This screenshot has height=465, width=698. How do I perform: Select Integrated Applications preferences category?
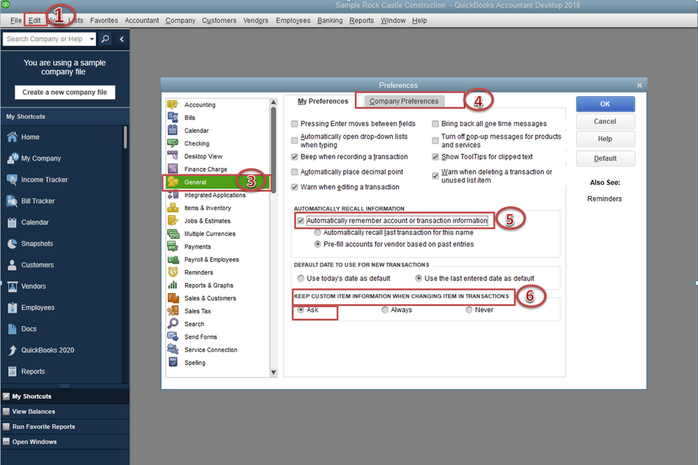coord(215,195)
